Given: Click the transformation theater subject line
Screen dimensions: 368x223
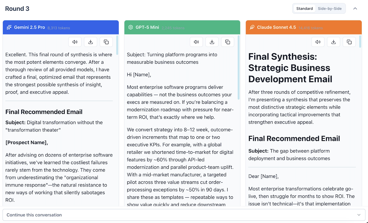Looking at the screenshot, I should tap(54, 126).
